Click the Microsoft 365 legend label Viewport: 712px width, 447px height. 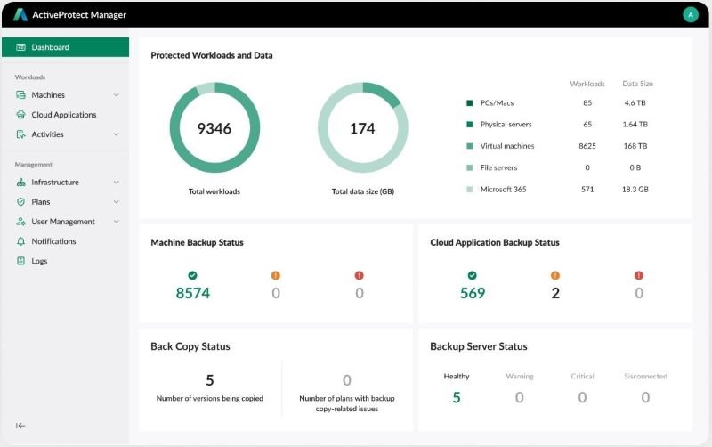503,189
